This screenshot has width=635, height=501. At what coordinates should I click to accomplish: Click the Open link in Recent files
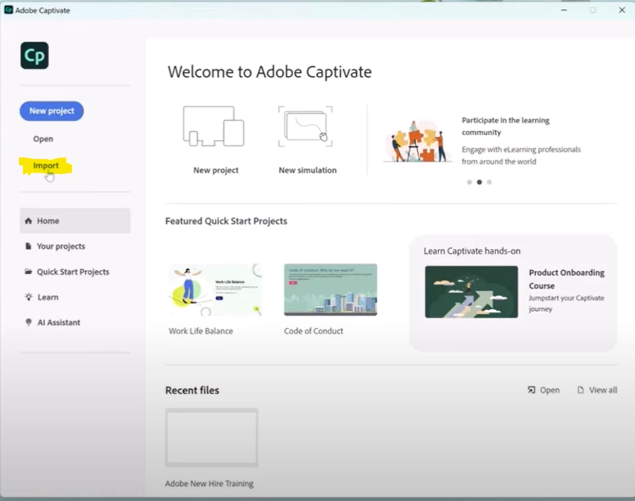[550, 390]
